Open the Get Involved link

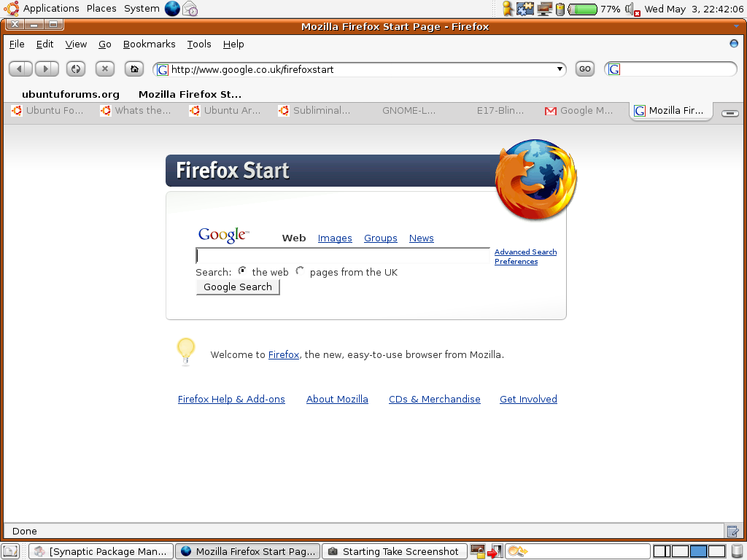pos(528,399)
